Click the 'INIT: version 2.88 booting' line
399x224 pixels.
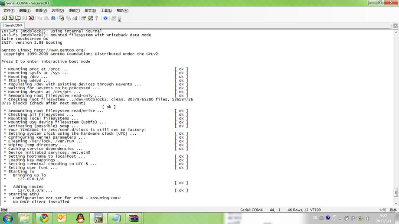coord(32,42)
